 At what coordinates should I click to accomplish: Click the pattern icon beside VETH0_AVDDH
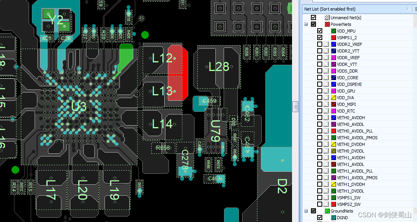(326, 117)
